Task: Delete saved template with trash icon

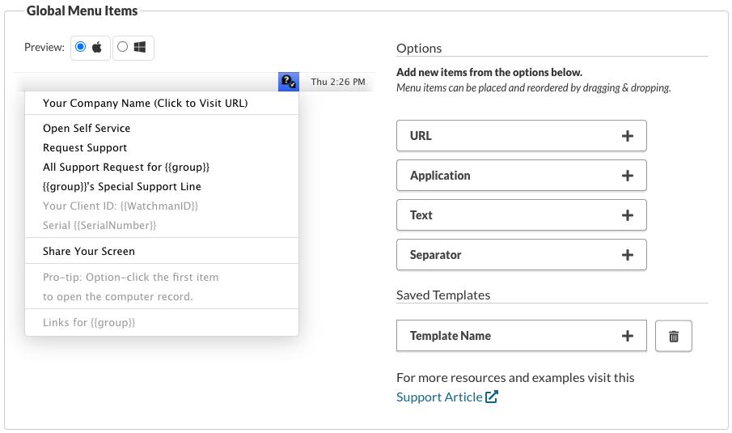Action: tap(674, 336)
